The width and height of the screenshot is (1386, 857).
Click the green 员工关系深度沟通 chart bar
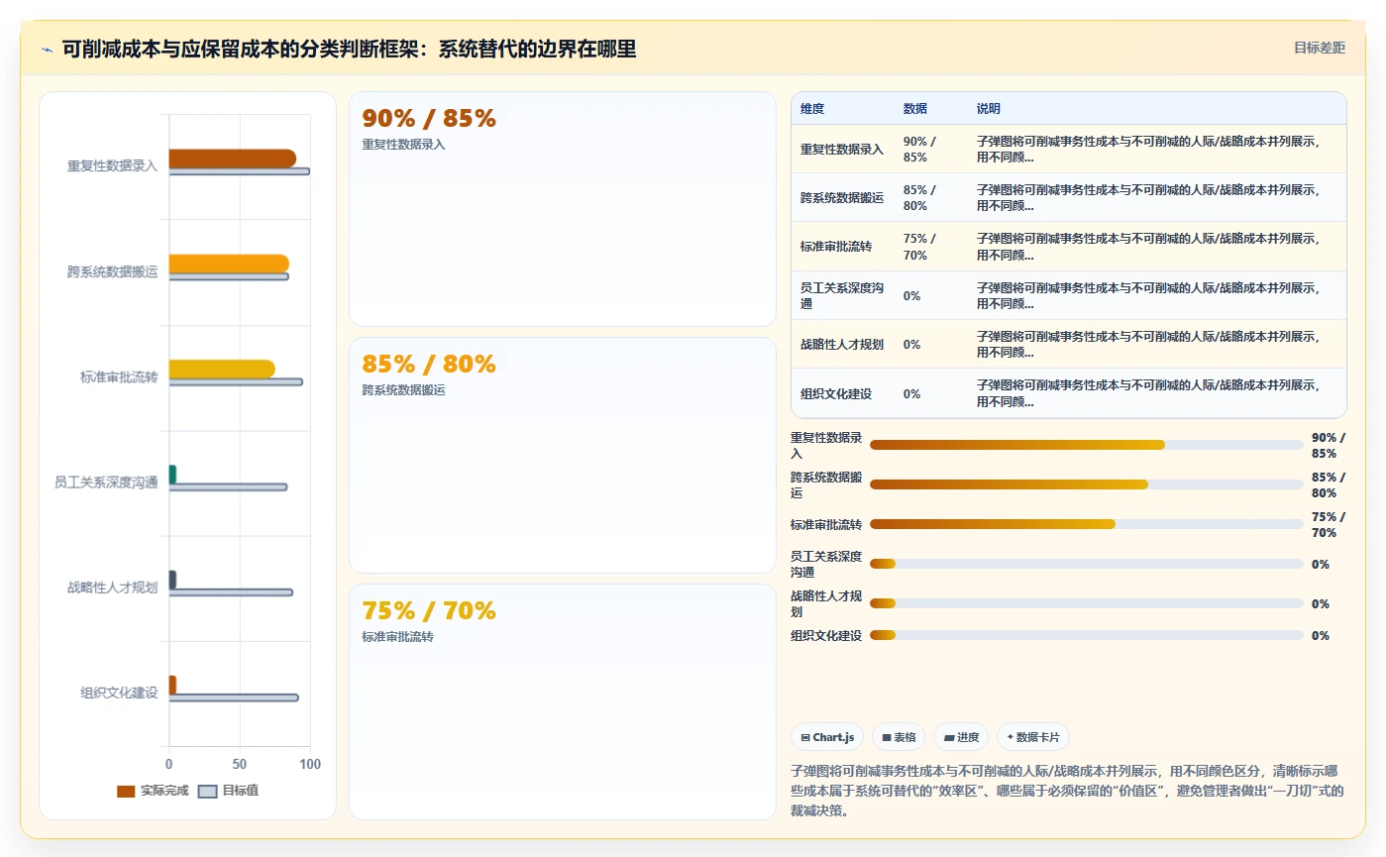click(172, 475)
